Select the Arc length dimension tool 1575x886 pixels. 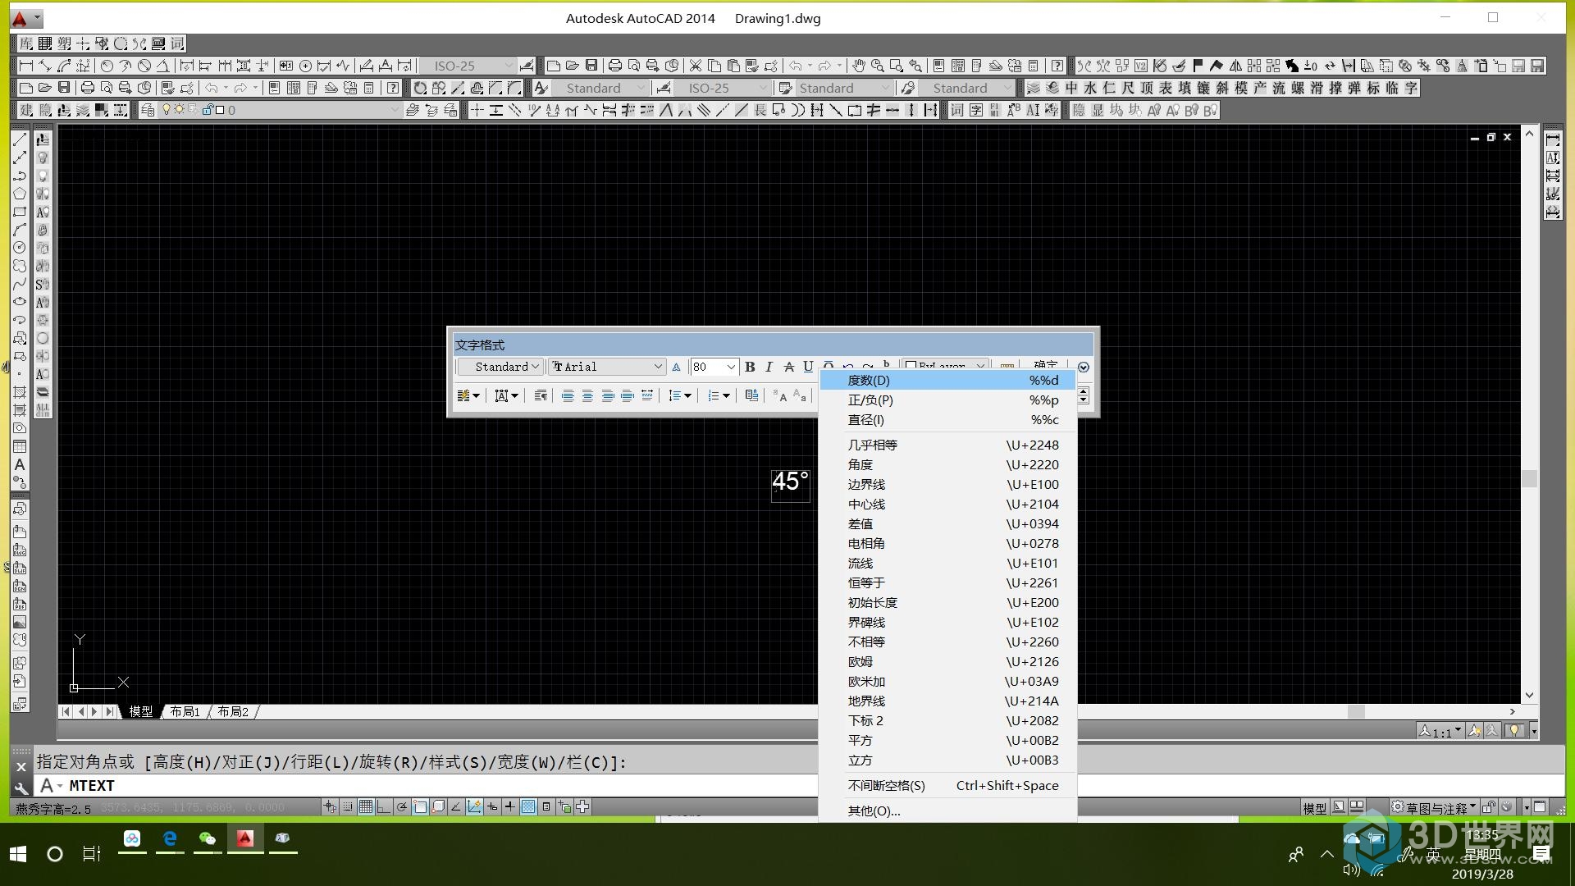pyautogui.click(x=64, y=66)
